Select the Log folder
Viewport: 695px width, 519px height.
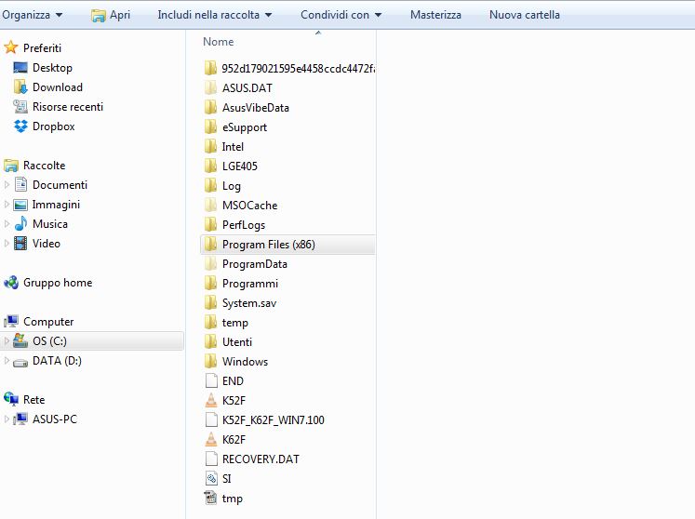pos(223,185)
